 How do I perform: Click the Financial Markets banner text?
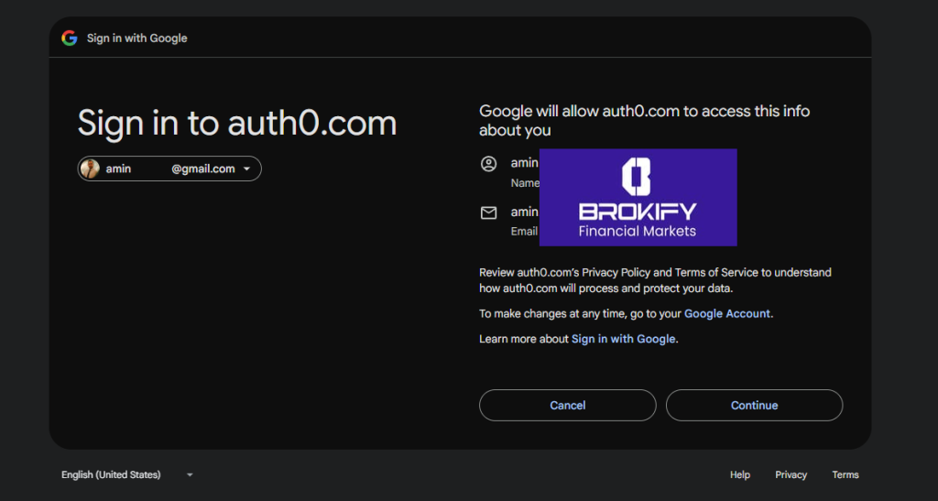tap(637, 231)
